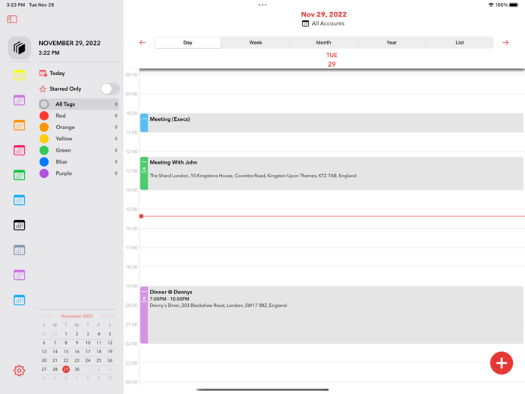The height and width of the screenshot is (394, 525).
Task: Check the battery indicator icon
Action: [514, 5]
